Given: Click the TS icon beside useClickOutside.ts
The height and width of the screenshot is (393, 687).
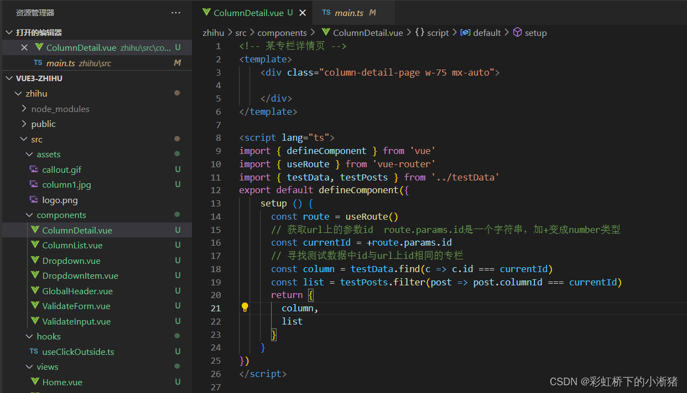Looking at the screenshot, I should pyautogui.click(x=34, y=352).
